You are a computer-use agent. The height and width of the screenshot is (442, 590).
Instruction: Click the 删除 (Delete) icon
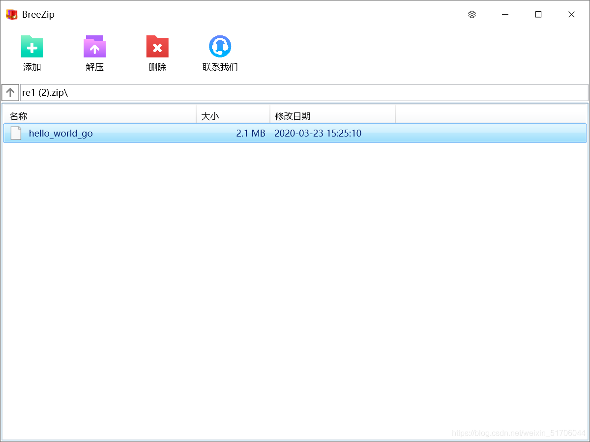(157, 47)
